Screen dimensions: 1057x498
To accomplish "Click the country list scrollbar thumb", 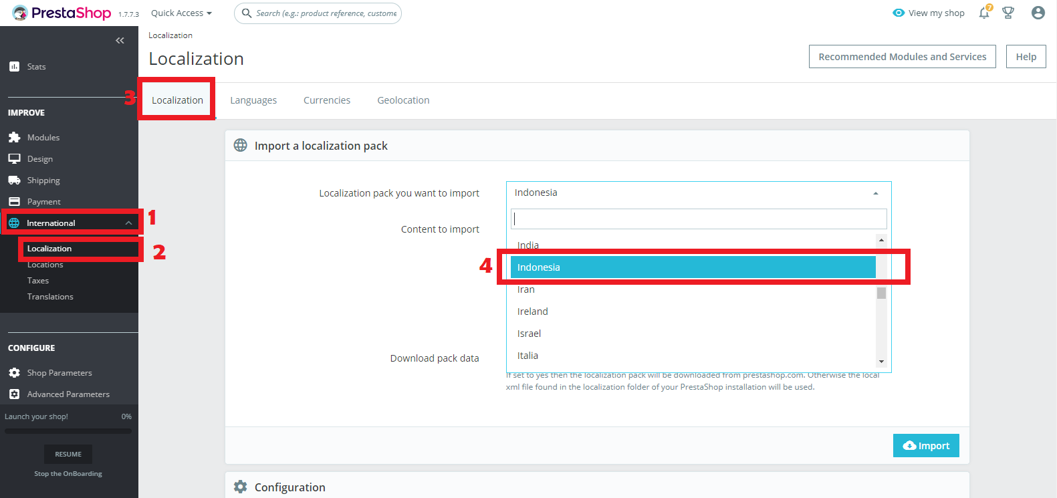I will click(x=881, y=293).
